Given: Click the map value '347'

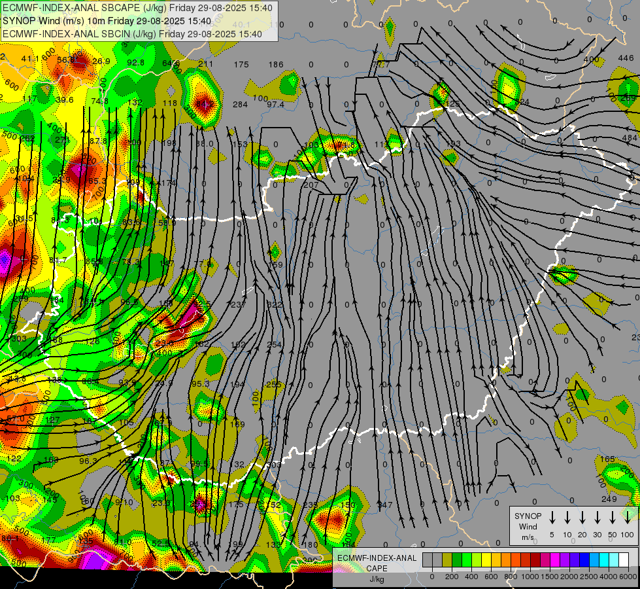Looking at the screenshot, I should [385, 505].
